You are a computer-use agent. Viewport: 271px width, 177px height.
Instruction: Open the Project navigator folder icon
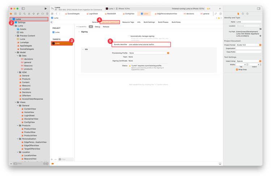11,14
